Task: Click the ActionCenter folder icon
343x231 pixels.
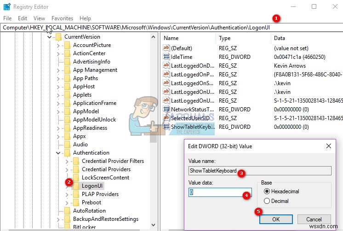Action: [x=67, y=53]
